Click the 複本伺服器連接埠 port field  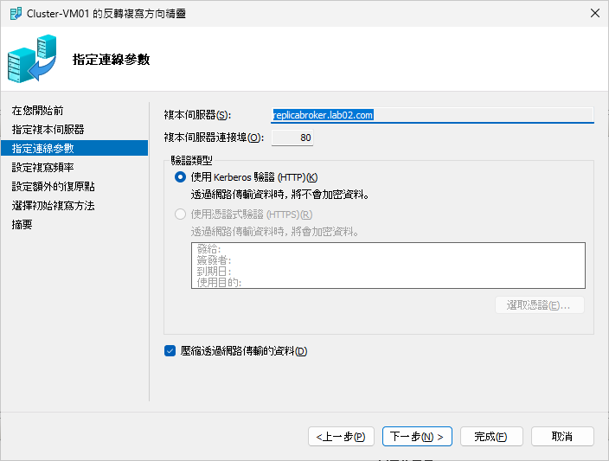click(292, 138)
